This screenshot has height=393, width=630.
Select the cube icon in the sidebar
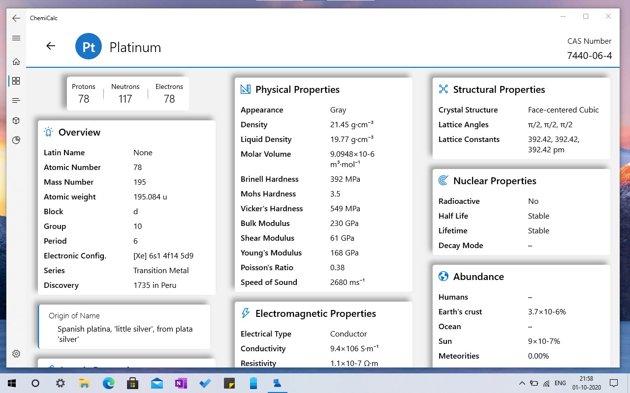coord(16,120)
